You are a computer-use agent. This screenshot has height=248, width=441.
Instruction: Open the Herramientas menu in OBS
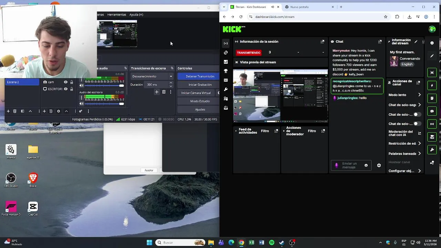coord(116,14)
